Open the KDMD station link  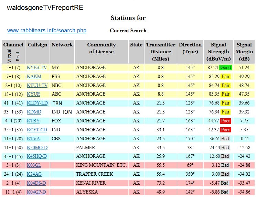tap(34, 112)
